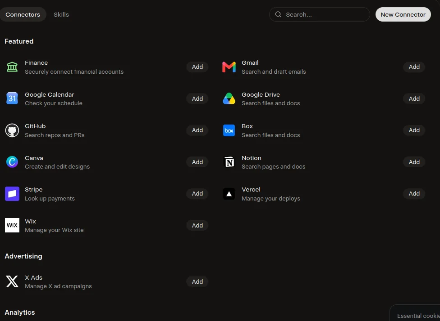This screenshot has width=440, height=321.
Task: Click the Wix logo icon
Action: pos(12,225)
